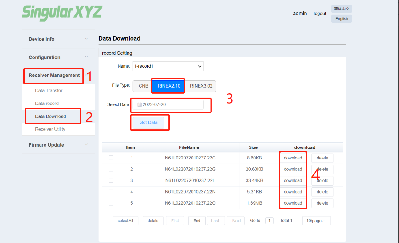Click the logout link
This screenshot has width=399, height=243.
coord(320,14)
